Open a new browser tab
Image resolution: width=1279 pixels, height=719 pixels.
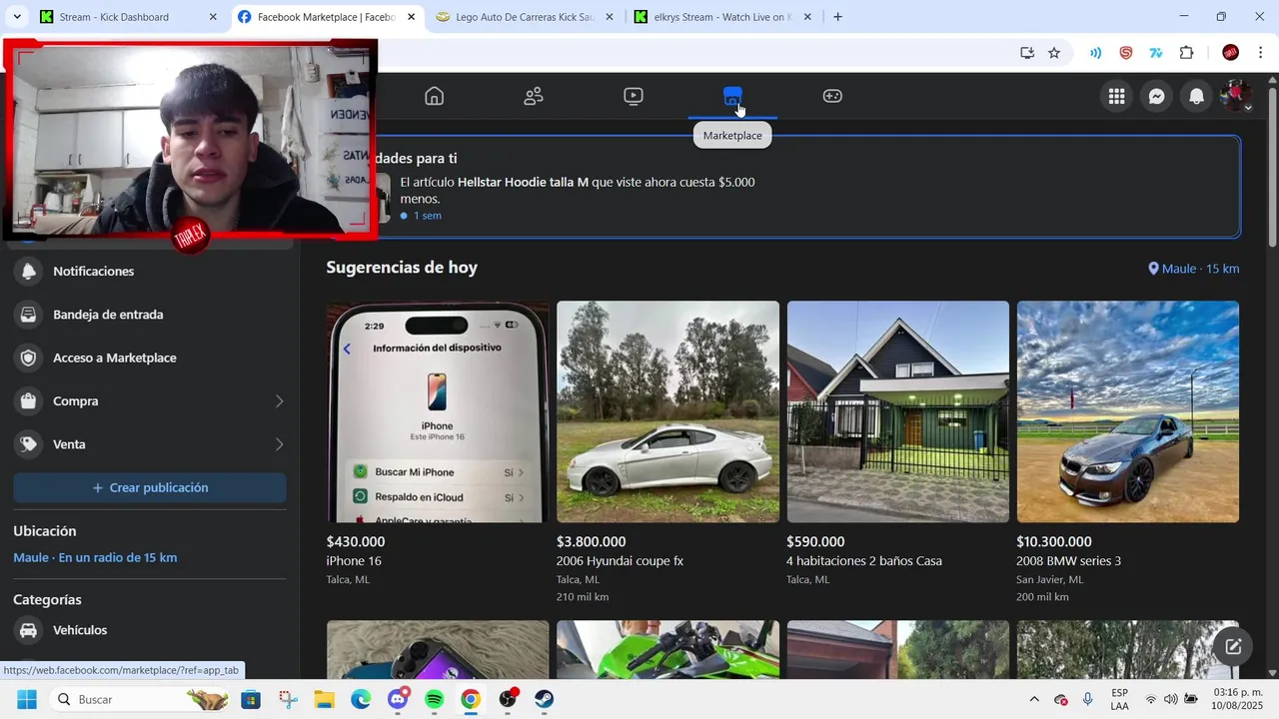pyautogui.click(x=837, y=17)
